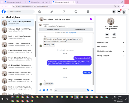Screen dimensions: 129x103
Task: Choose a sticker icon
Action: tap(47, 90)
